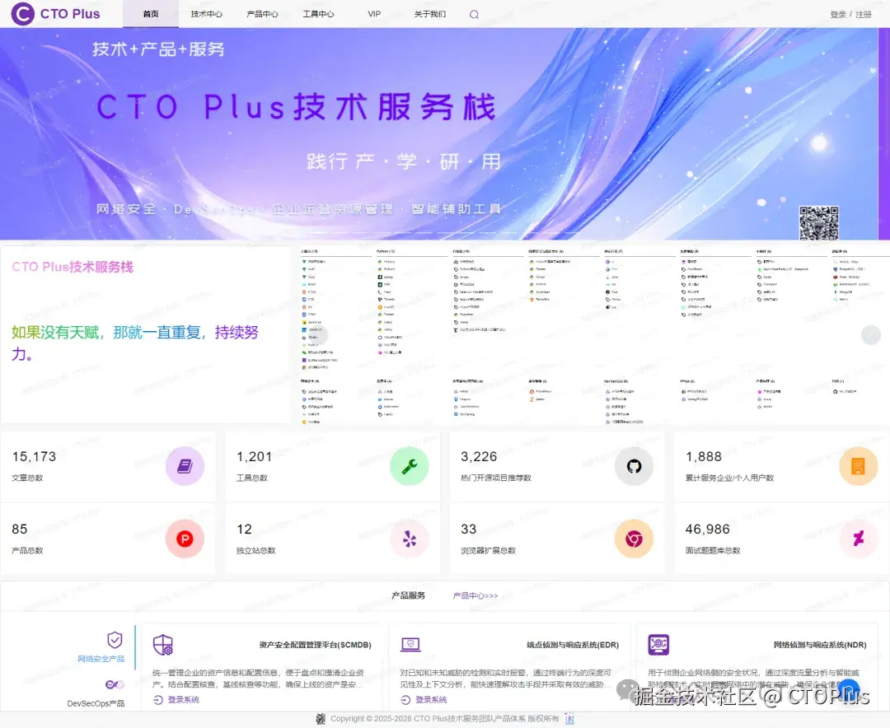Click the SCMDB shield gear icon
The height and width of the screenshot is (728, 890).
point(163,645)
